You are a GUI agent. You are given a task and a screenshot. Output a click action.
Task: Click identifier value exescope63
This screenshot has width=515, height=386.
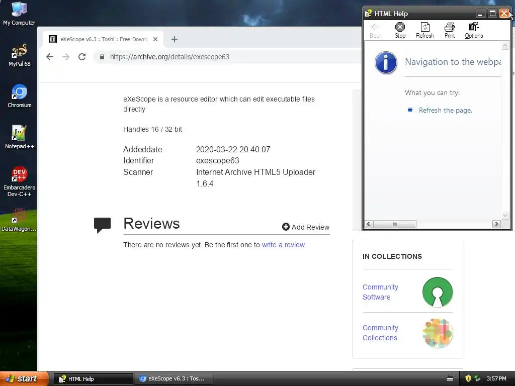pos(217,160)
